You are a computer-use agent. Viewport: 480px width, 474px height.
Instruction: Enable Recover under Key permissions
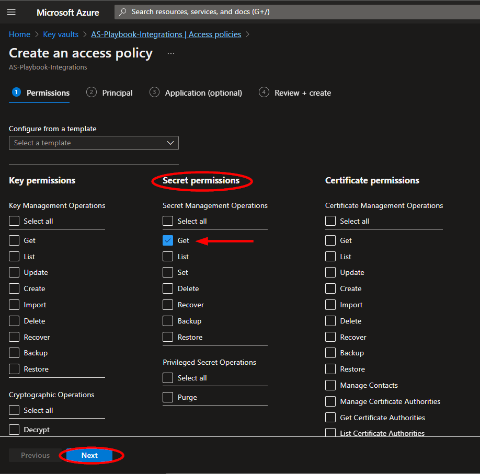point(14,337)
